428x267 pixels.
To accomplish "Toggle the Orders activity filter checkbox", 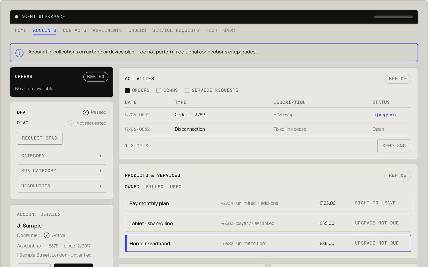I will pyautogui.click(x=127, y=91).
